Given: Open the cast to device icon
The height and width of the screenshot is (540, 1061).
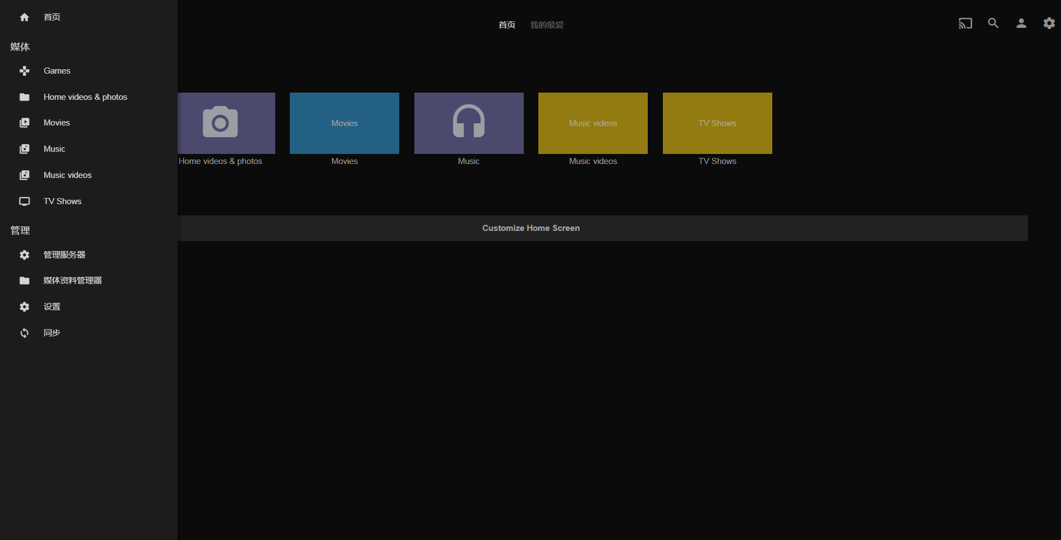Looking at the screenshot, I should tap(966, 23).
